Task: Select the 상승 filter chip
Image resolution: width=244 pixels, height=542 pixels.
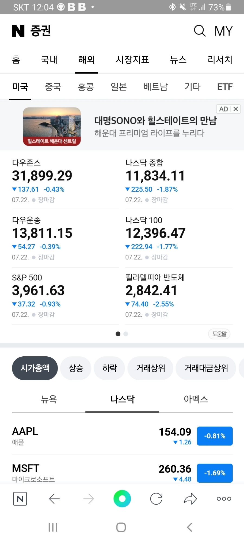Action: (76, 368)
